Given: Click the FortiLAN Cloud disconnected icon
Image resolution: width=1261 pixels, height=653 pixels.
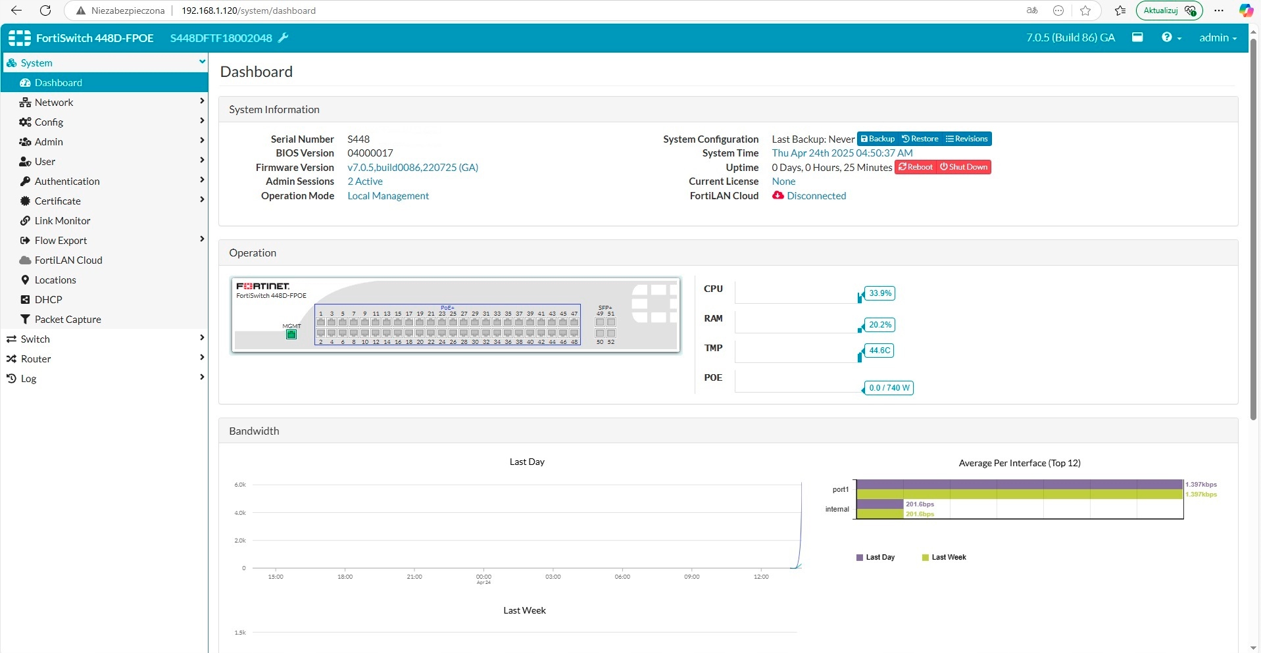Looking at the screenshot, I should tap(778, 196).
